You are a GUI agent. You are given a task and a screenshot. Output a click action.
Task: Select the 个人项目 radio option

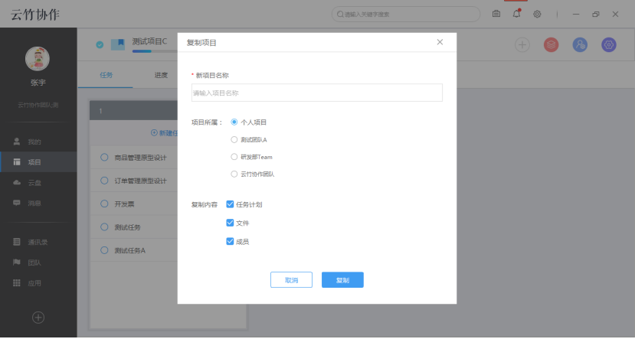[x=234, y=122]
